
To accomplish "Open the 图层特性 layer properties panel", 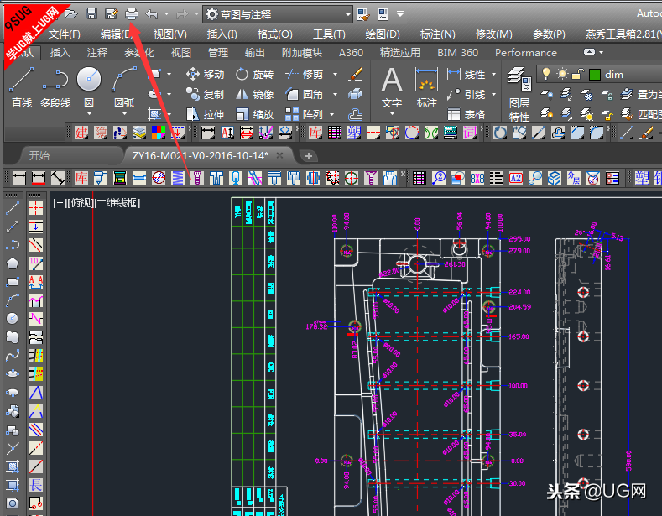I will click(x=519, y=94).
